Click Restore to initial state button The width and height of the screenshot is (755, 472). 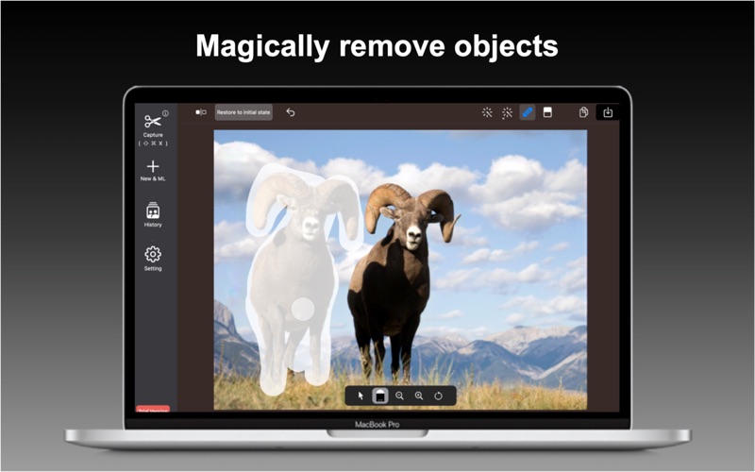243,112
